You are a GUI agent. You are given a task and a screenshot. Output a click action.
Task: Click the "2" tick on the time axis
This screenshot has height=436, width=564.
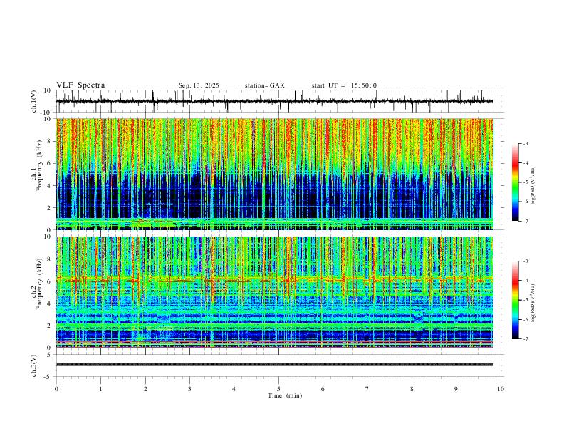145,389
